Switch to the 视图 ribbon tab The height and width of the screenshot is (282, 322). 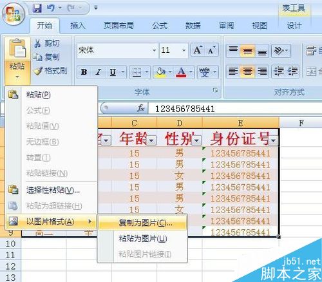point(260,25)
